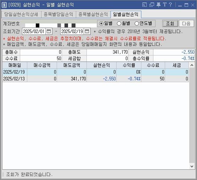The height and width of the screenshot is (180, 197).
Task: Click the T font size icon
Action: tap(165, 5)
